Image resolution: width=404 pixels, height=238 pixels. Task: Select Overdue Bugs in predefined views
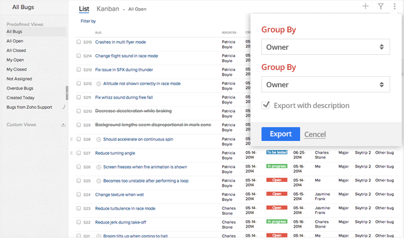20,88
